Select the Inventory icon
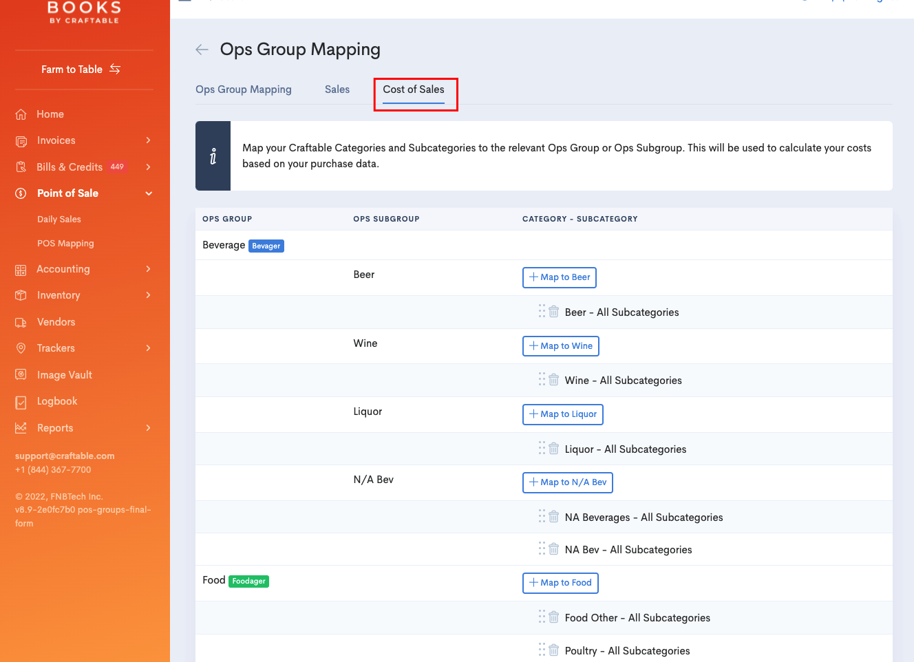 [21, 295]
